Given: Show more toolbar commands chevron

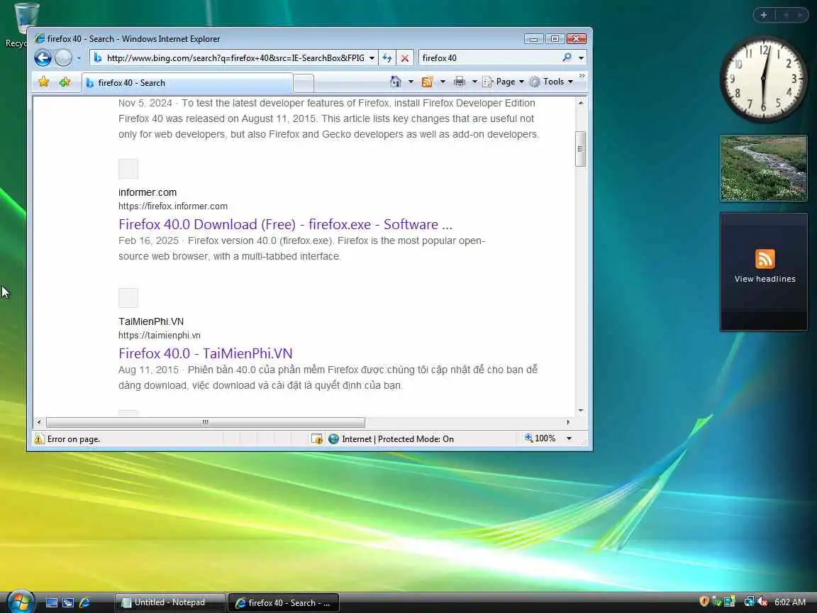Looking at the screenshot, I should pos(582,76).
